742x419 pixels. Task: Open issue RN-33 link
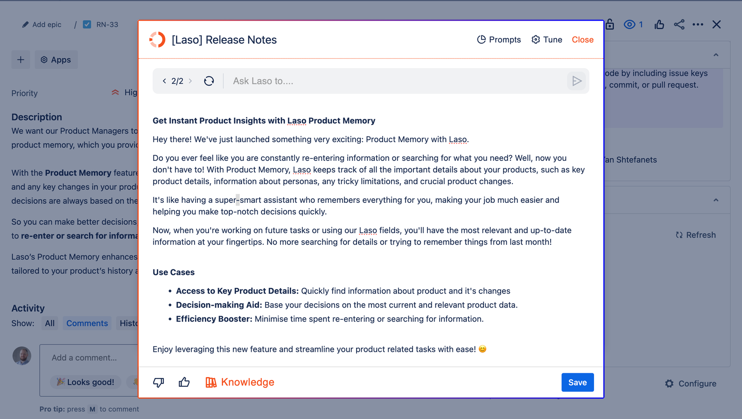point(107,25)
